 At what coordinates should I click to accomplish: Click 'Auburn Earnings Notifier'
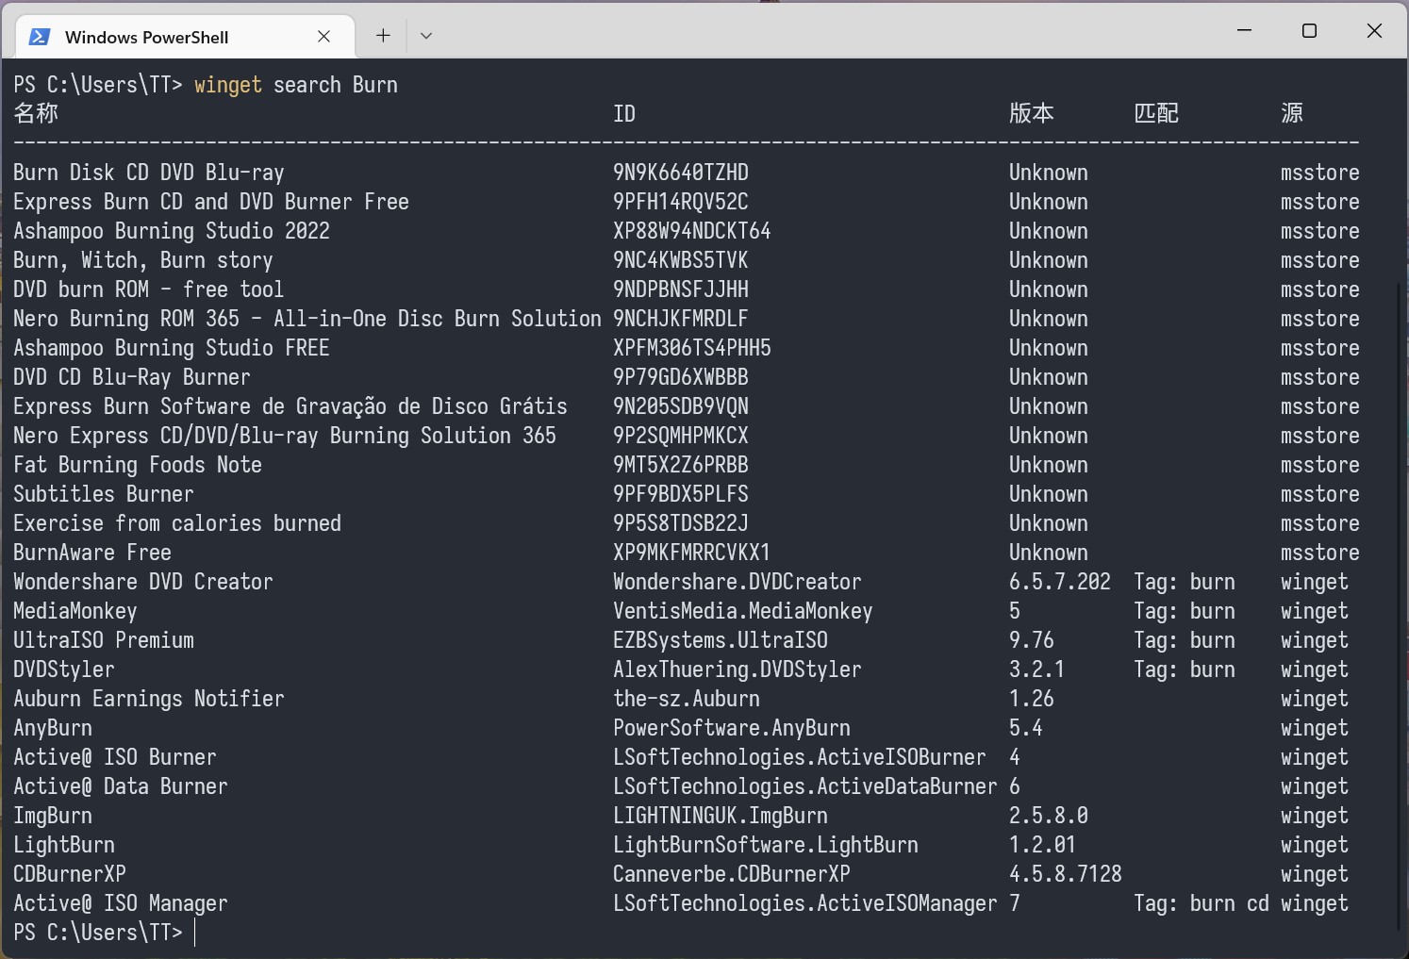pos(149,699)
